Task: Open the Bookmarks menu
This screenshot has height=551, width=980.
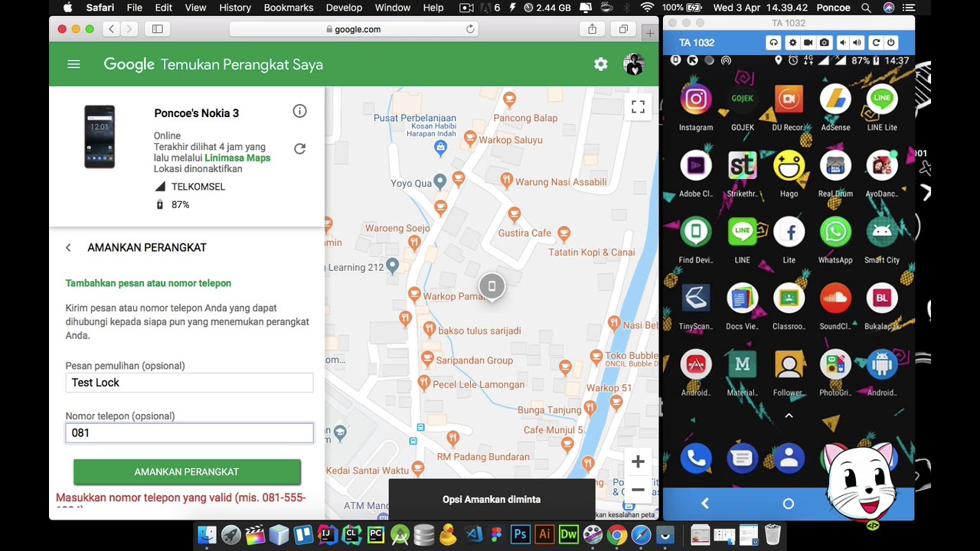Action: 288,8
